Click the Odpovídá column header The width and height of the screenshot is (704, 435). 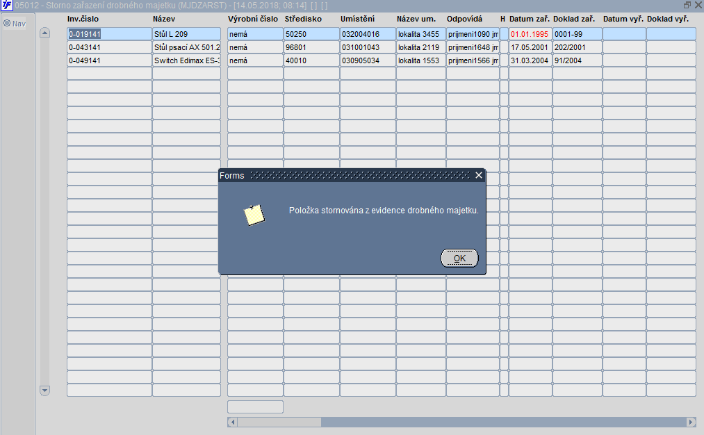pyautogui.click(x=464, y=19)
